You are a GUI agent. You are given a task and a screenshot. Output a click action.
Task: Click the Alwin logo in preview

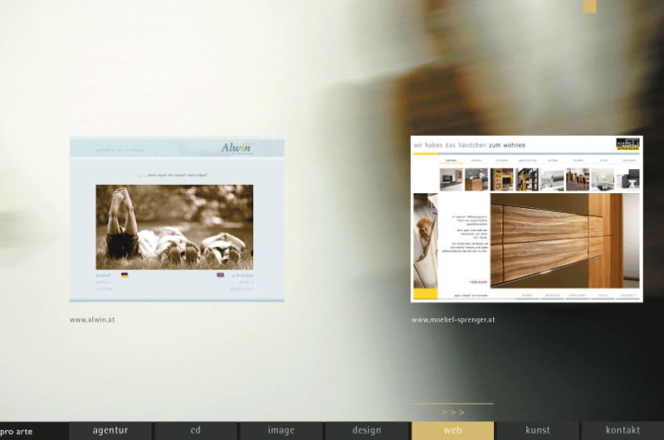coord(237,147)
